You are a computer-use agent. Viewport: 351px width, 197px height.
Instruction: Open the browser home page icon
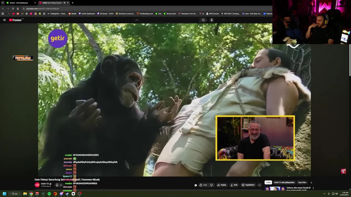point(18,8)
